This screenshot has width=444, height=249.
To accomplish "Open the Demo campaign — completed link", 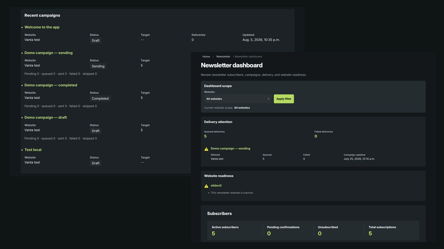I will [51, 85].
